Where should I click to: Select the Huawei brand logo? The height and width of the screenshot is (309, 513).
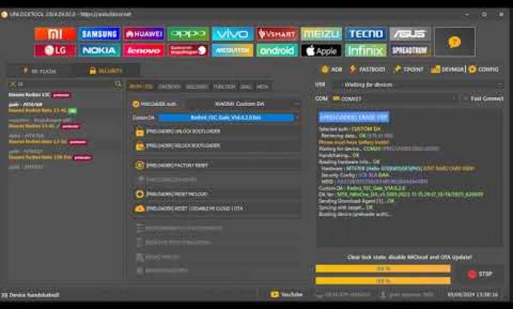pyautogui.click(x=143, y=34)
